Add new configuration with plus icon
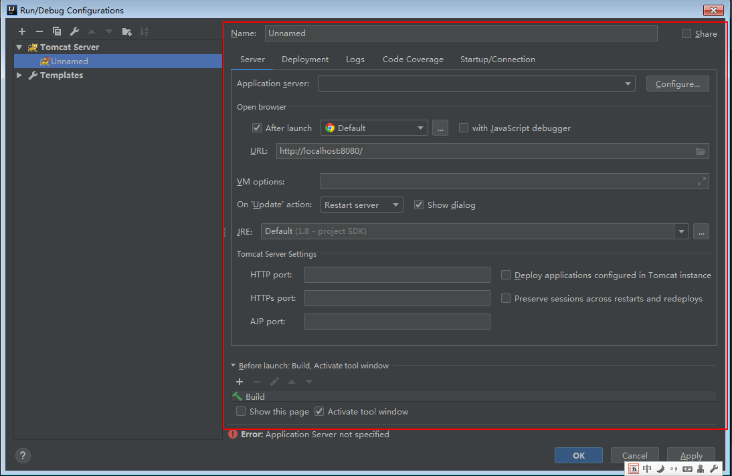 (x=22, y=31)
